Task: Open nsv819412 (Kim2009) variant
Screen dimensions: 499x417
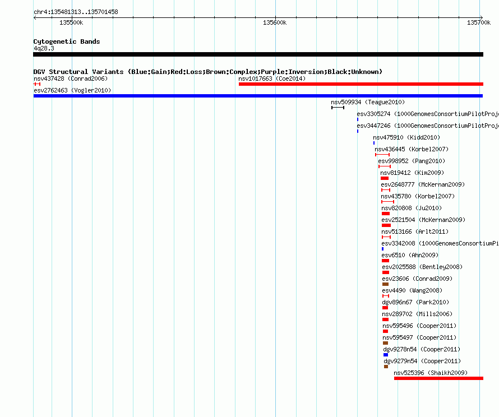Action: click(x=412, y=173)
